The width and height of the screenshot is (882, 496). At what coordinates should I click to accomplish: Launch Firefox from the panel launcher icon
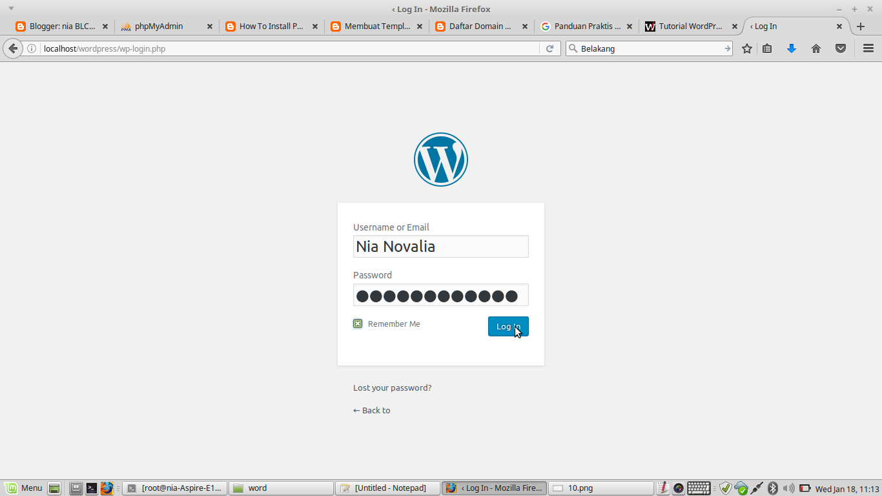pyautogui.click(x=107, y=488)
